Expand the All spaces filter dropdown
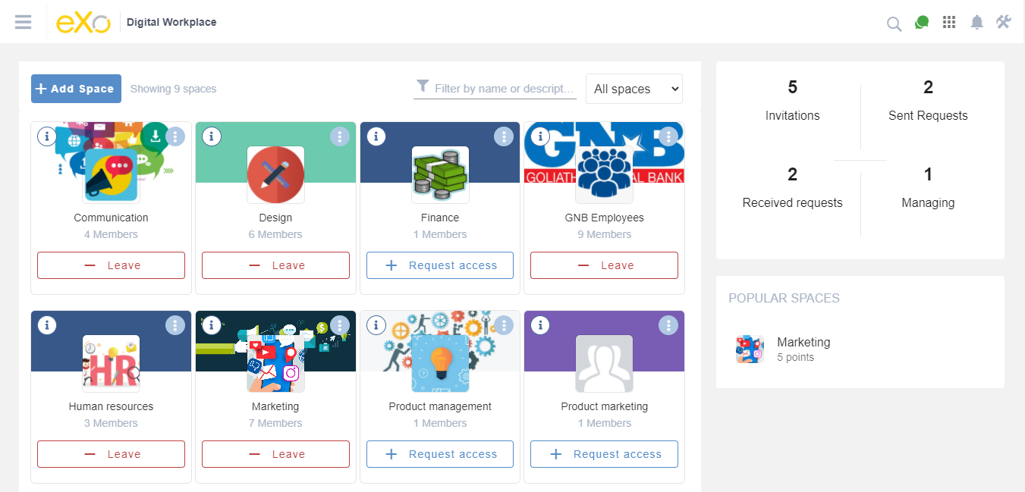The width and height of the screenshot is (1025, 492). point(634,89)
